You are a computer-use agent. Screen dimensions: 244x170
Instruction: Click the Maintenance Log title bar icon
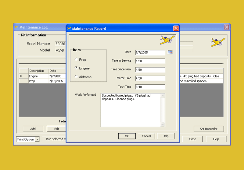click(x=16, y=27)
